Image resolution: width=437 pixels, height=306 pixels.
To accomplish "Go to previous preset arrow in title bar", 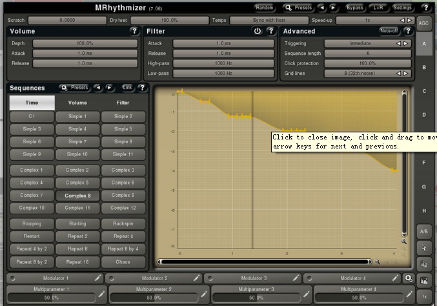I will click(322, 8).
